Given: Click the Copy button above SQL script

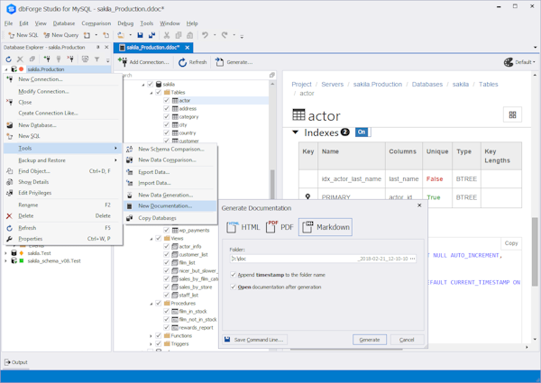Looking at the screenshot, I should pos(511,243).
